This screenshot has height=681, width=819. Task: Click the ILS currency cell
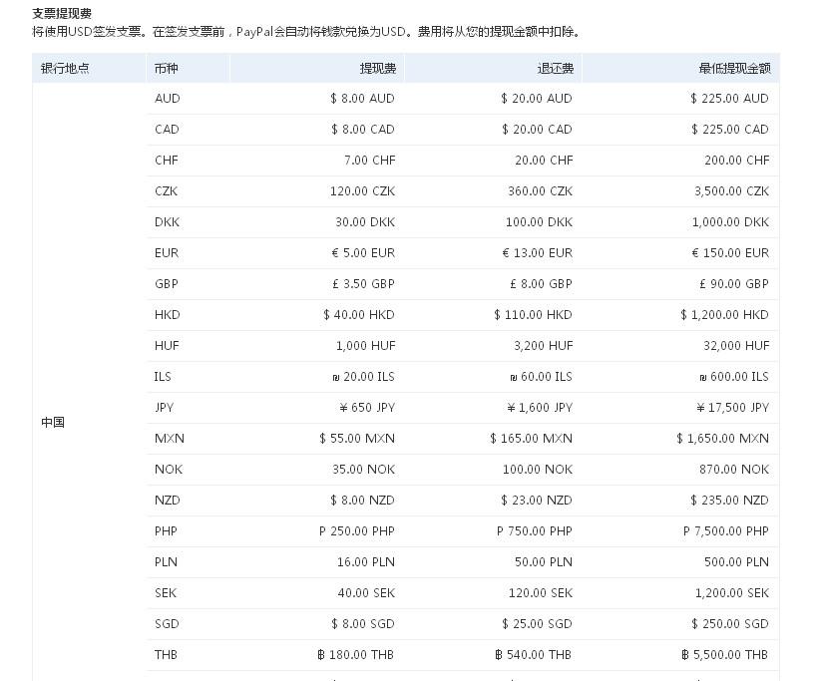tap(163, 377)
